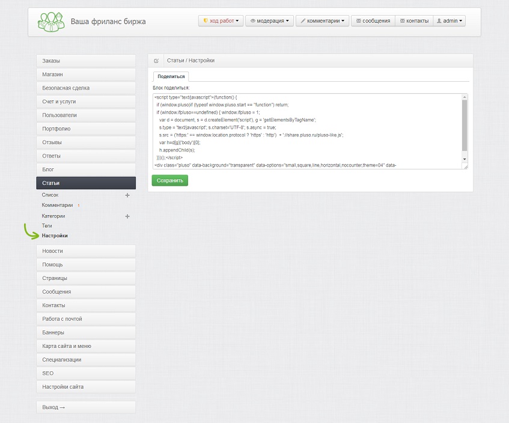The width and height of the screenshot is (509, 423).
Task: Go to сообщения in the top bar
Action: click(373, 21)
